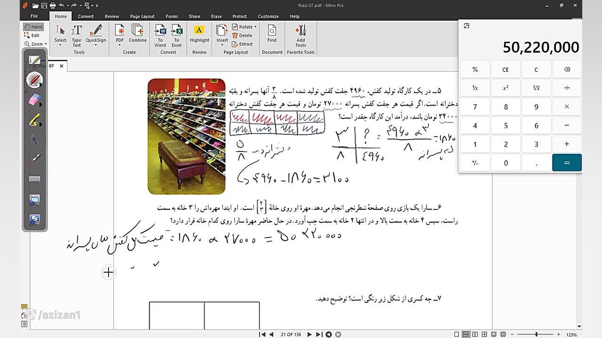Open the keyboard in floating toolbar
Screen dimensions: 602x338
[x=34, y=179]
